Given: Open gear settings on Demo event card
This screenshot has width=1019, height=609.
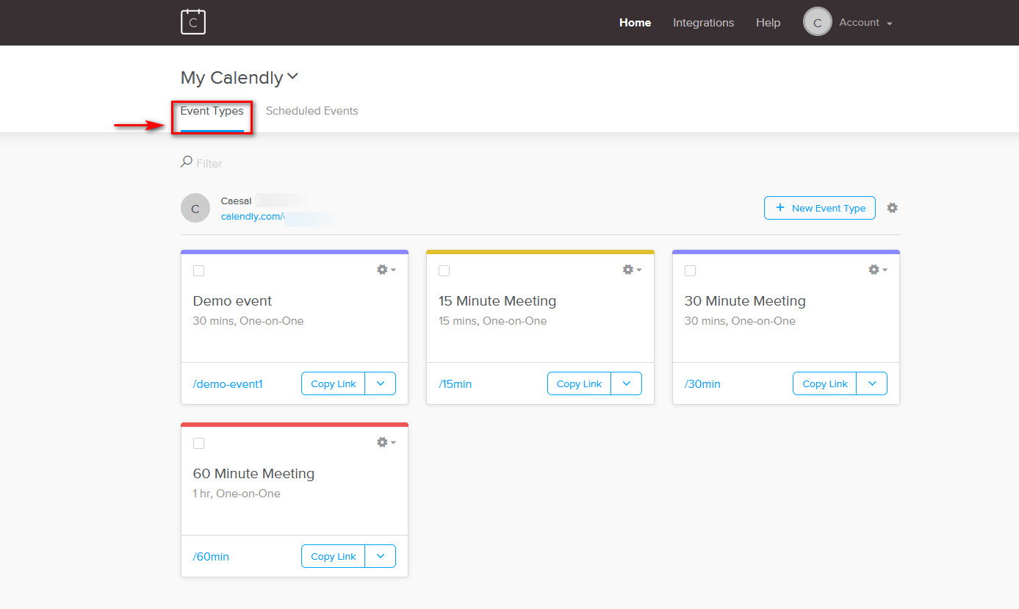Looking at the screenshot, I should coord(386,270).
